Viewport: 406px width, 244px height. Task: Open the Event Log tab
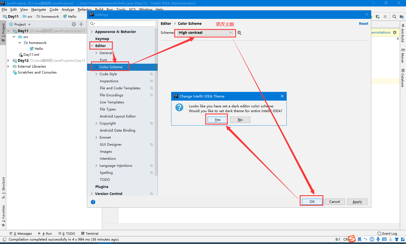(387, 234)
